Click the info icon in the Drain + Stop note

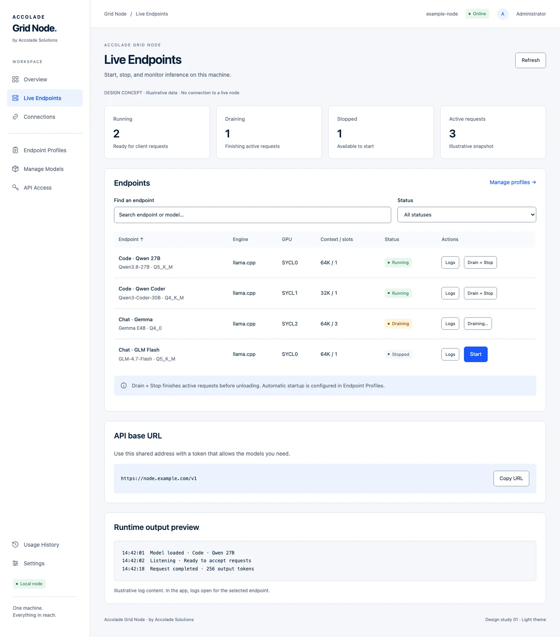pos(124,386)
